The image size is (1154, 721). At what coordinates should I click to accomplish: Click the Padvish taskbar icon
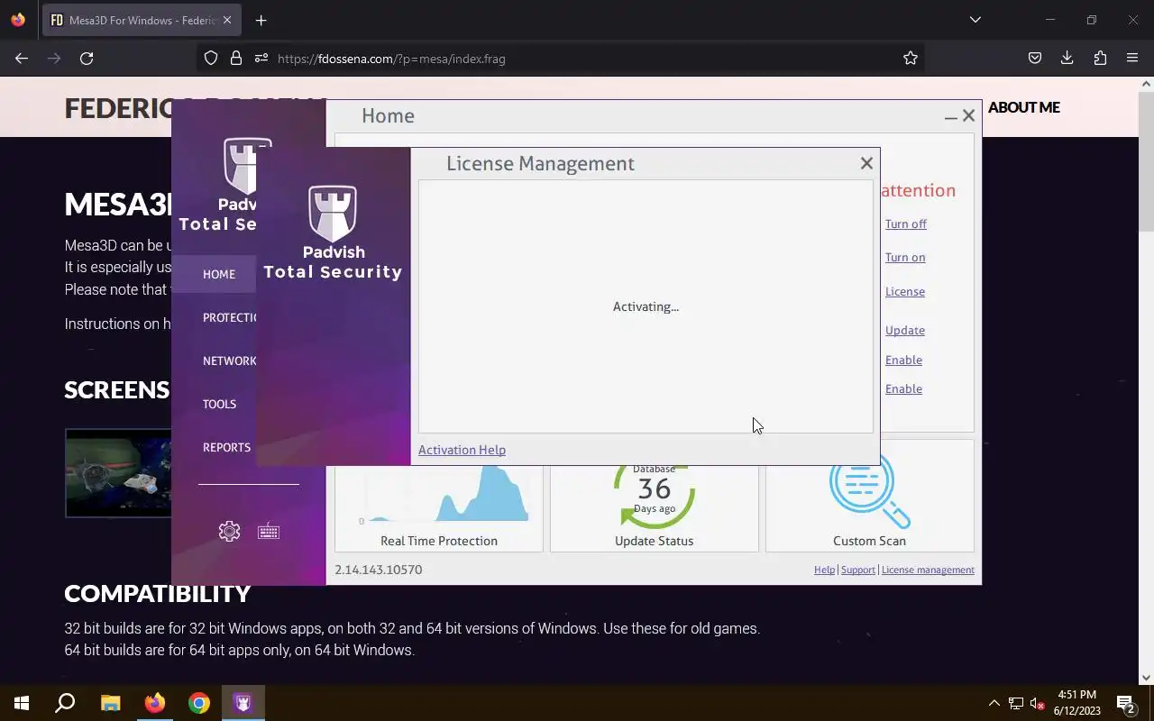(x=243, y=703)
